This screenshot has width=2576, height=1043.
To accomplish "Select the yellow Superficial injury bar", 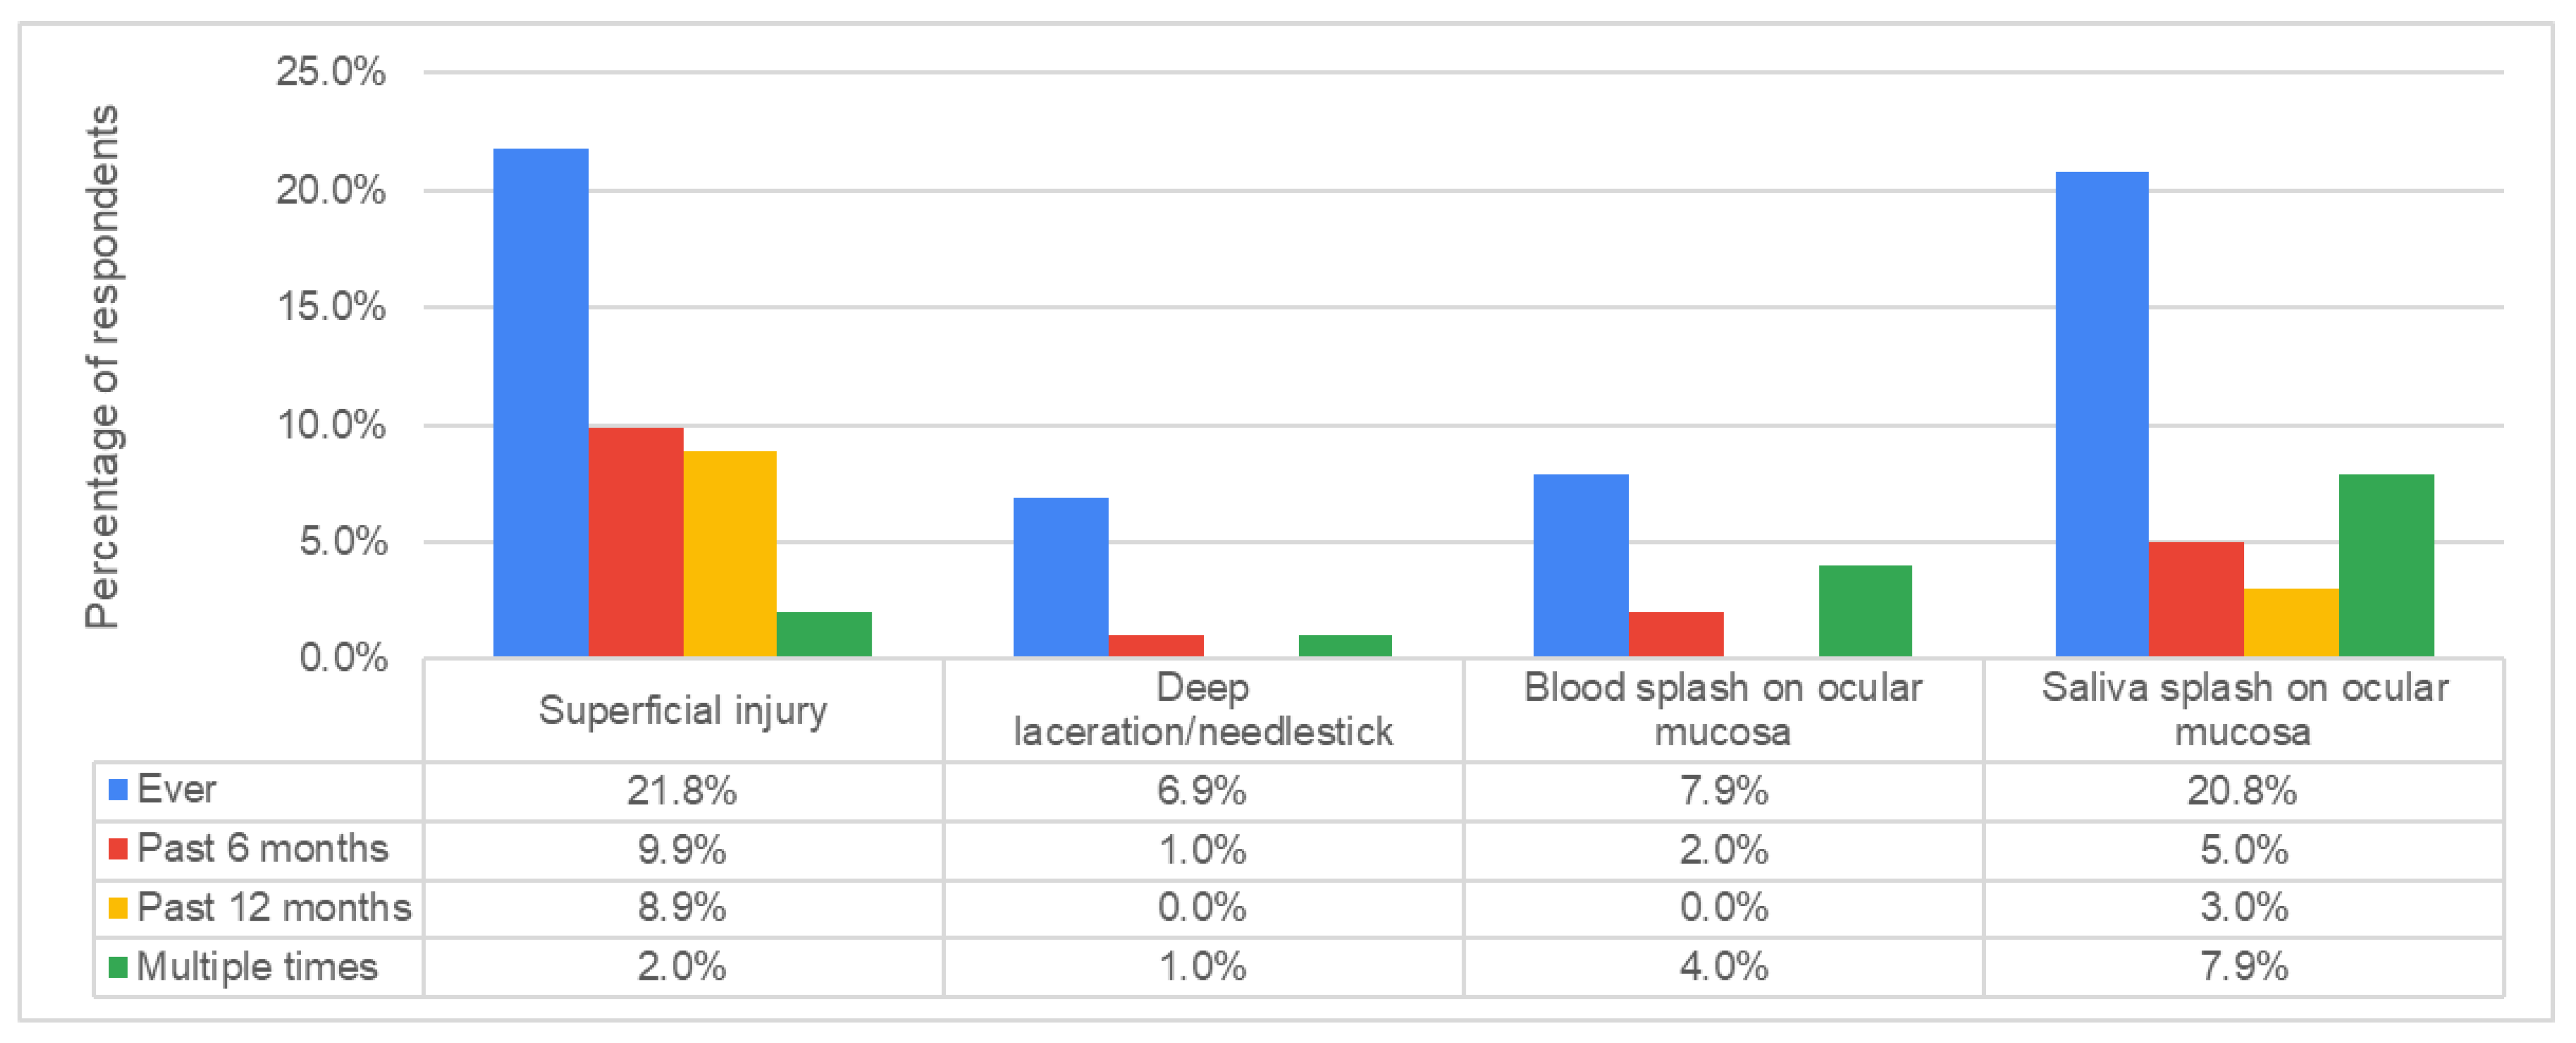I will click(x=730, y=553).
